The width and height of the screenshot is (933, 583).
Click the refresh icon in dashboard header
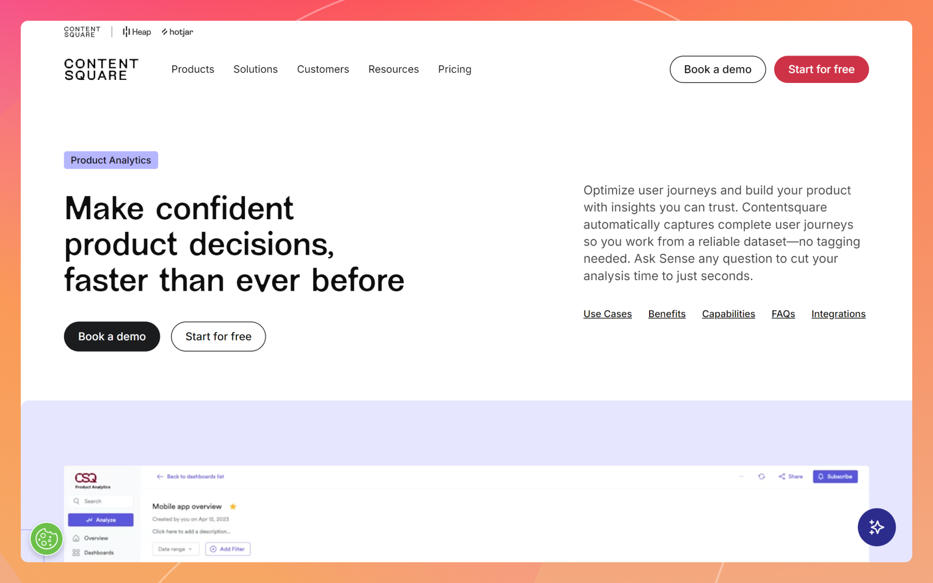coord(761,476)
